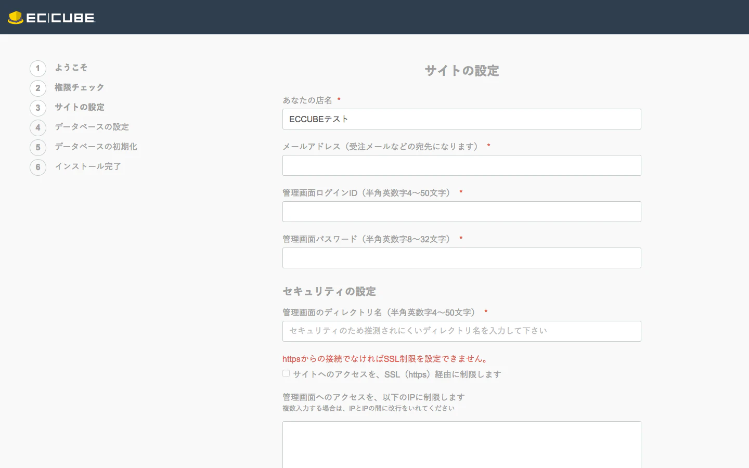Focus the 管理画面のディレクトリ名 input field
This screenshot has height=468, width=749.
pyautogui.click(x=462, y=331)
